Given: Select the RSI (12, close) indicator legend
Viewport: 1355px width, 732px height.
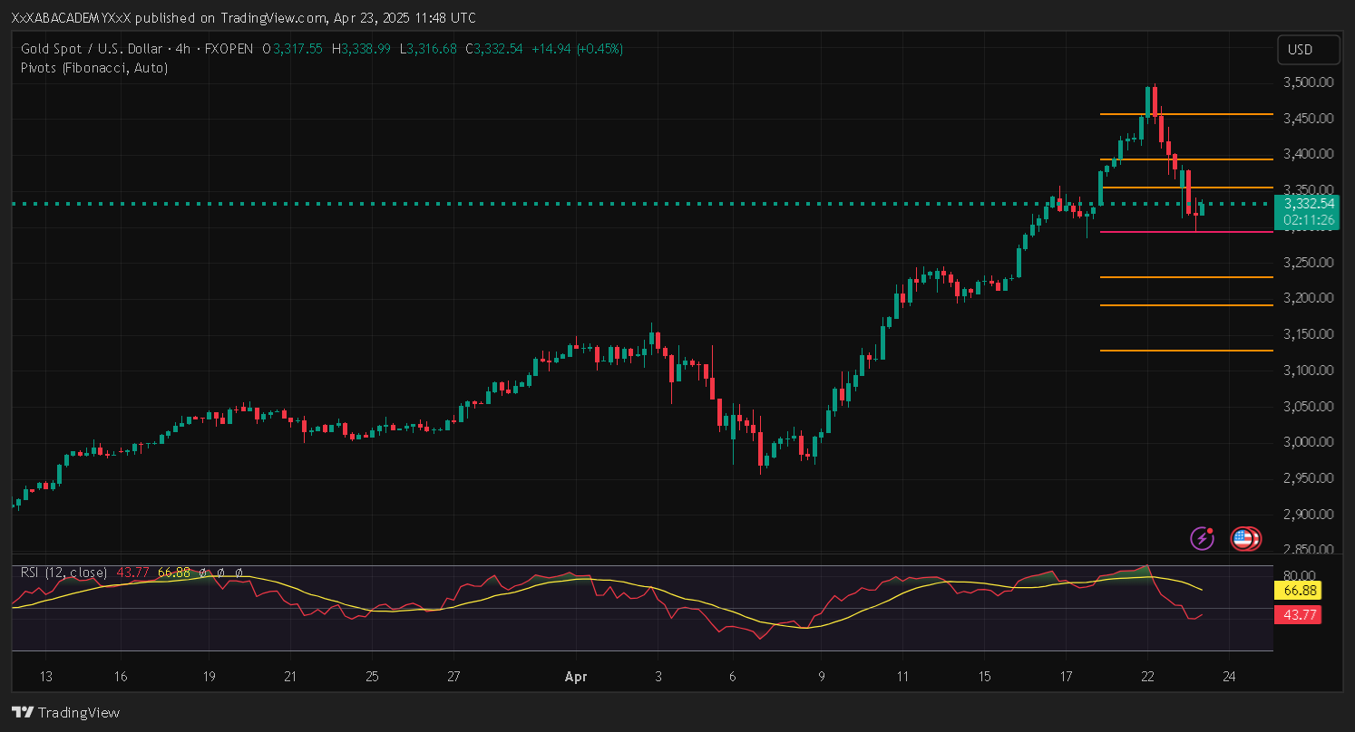Looking at the screenshot, I should click(63, 573).
